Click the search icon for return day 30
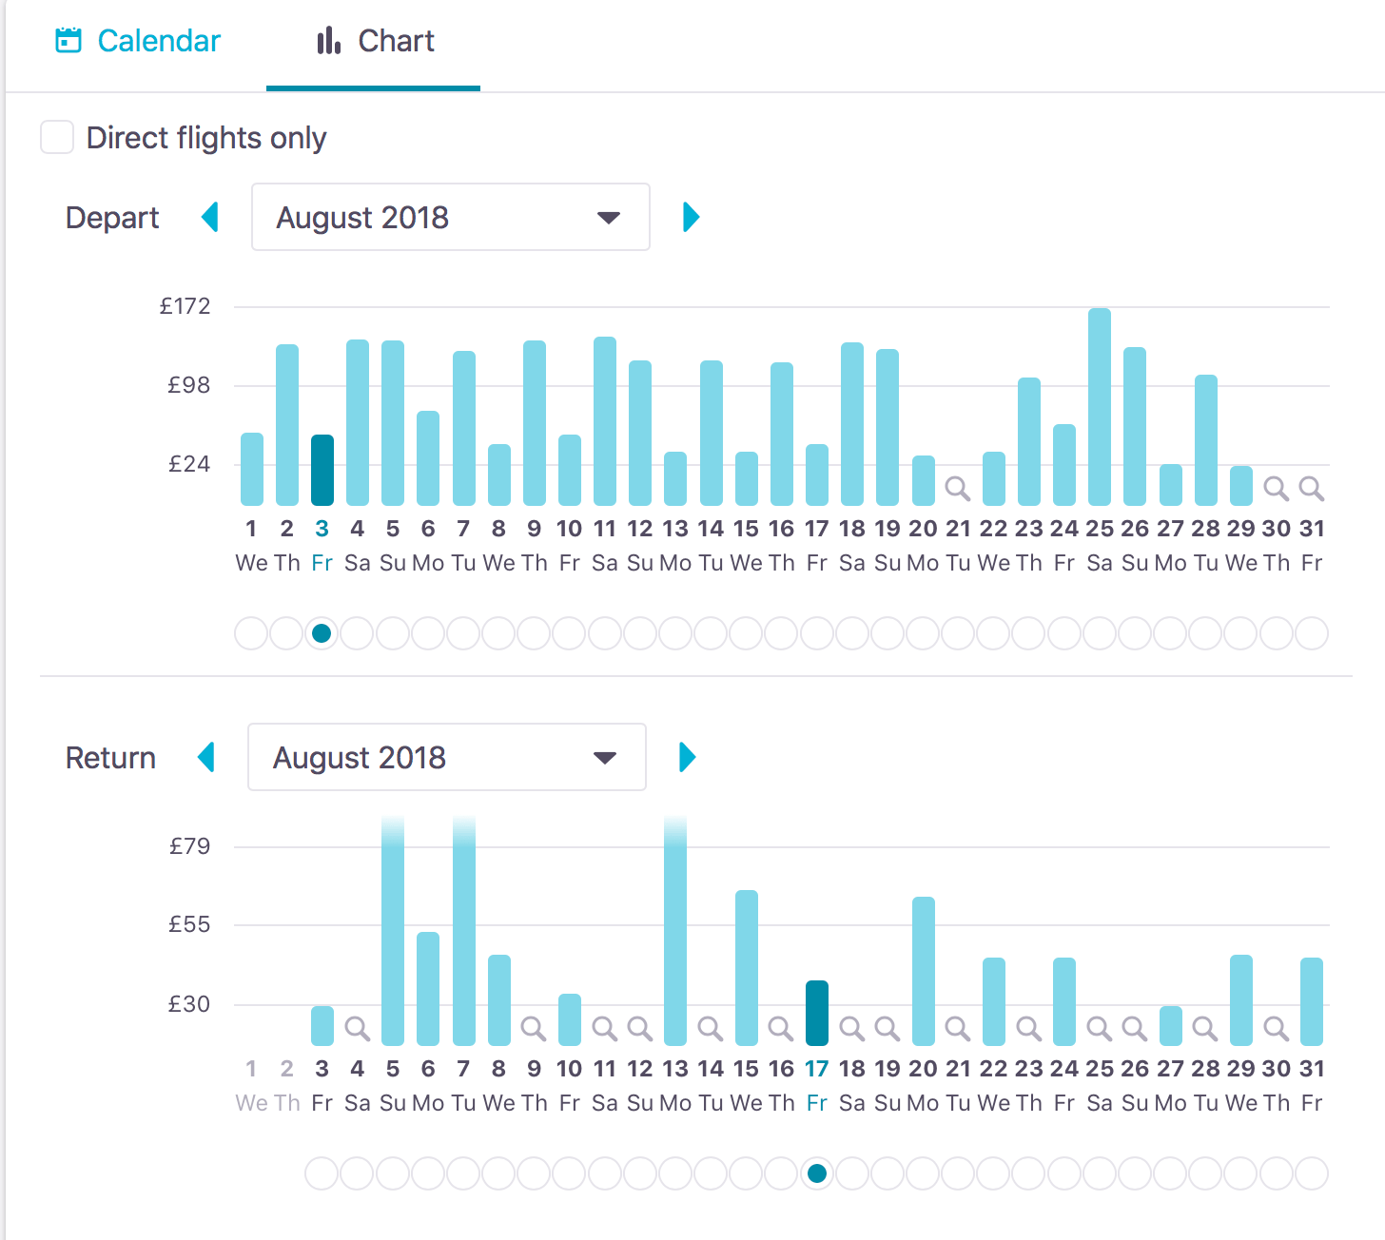This screenshot has height=1240, width=1385. tap(1276, 1028)
